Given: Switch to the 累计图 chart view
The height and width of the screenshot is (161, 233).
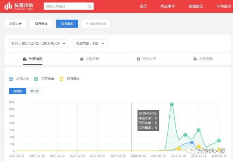Looking at the screenshot, I should (35, 91).
